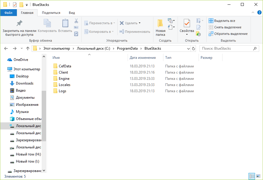Switch to Вид ribbon tab

tap(72, 13)
